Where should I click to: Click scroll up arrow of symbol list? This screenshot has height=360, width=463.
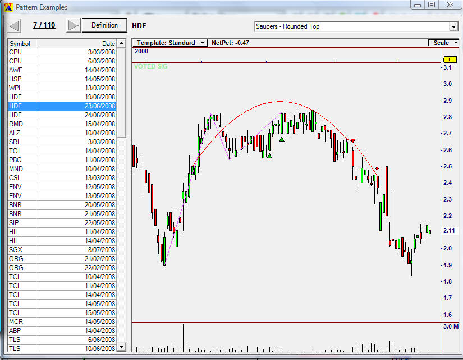click(x=121, y=43)
